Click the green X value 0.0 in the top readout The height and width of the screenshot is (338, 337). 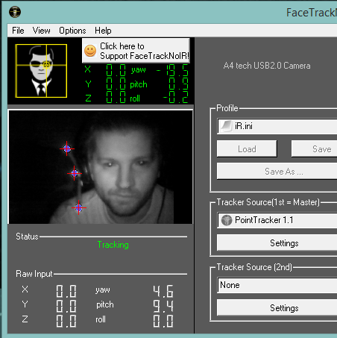(116, 70)
